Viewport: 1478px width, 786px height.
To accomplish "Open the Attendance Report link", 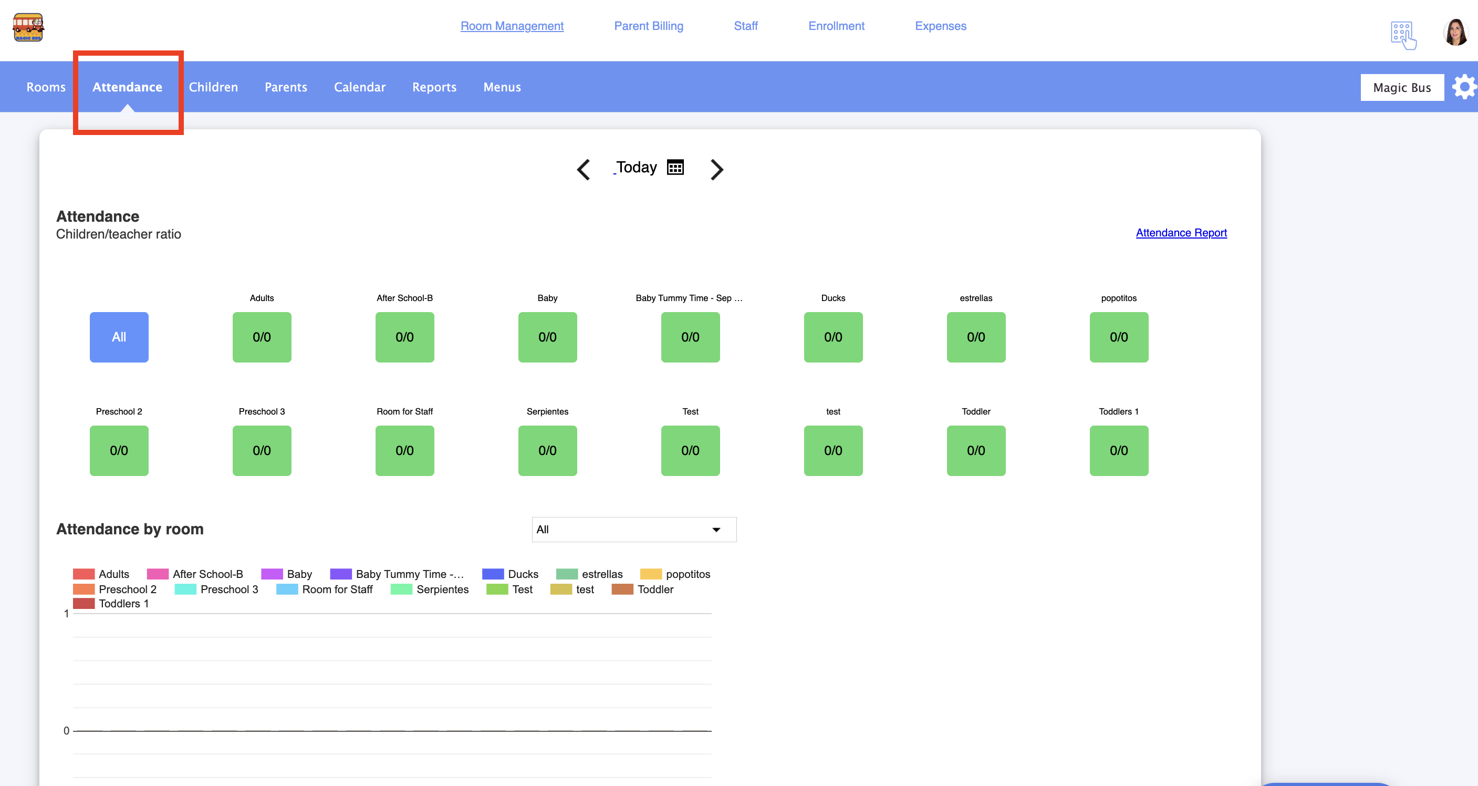I will tap(1181, 233).
